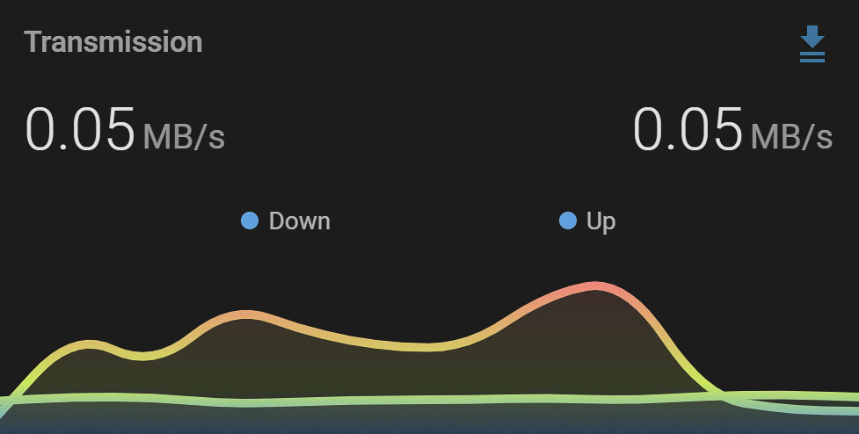Click the MB/s unit below download icon
This screenshot has height=434, width=859.
(791, 136)
